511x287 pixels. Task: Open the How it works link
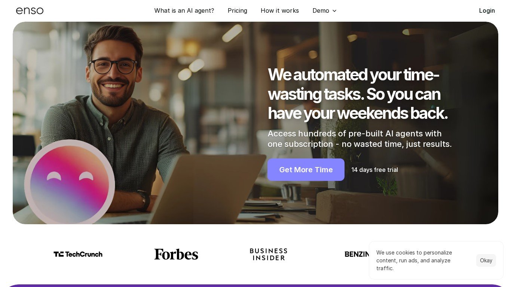279,10
